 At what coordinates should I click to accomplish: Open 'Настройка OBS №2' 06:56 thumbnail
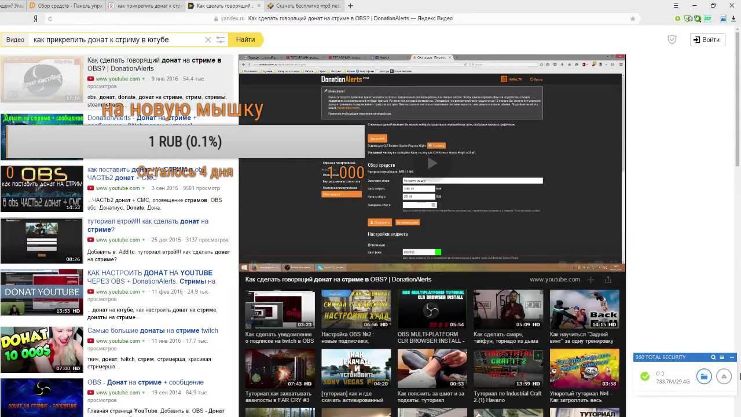pos(356,309)
